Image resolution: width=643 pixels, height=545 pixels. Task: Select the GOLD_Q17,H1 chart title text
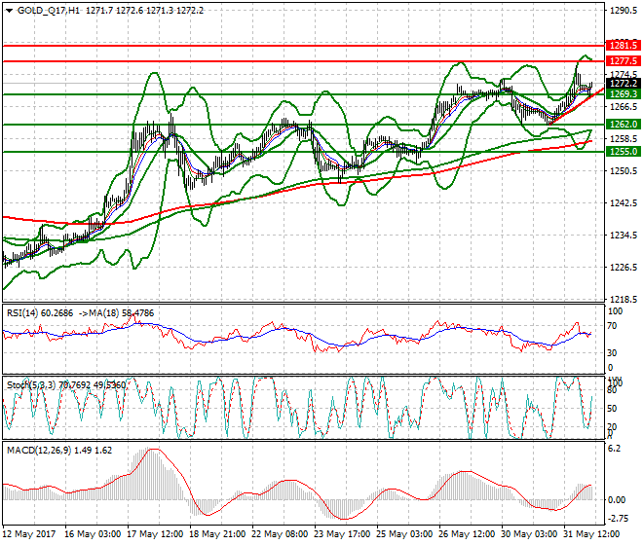point(49,11)
